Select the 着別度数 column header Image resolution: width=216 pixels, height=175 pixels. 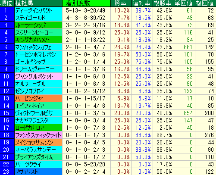pos(86,3)
